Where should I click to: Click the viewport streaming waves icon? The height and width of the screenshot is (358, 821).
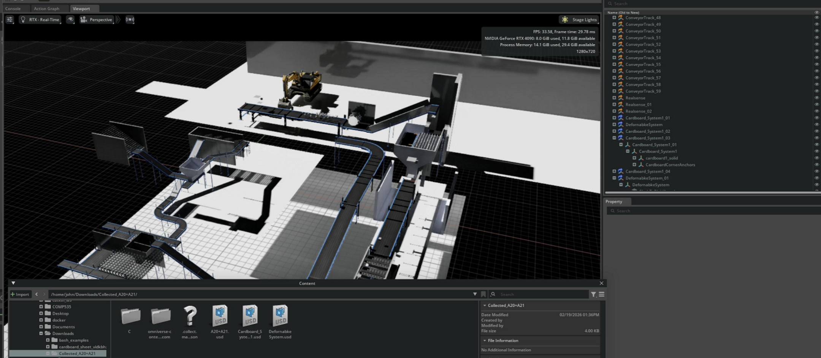point(130,19)
